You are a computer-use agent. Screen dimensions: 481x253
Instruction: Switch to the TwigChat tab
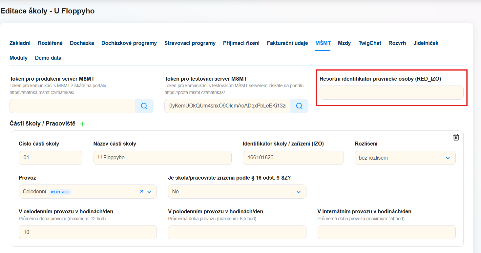[370, 43]
